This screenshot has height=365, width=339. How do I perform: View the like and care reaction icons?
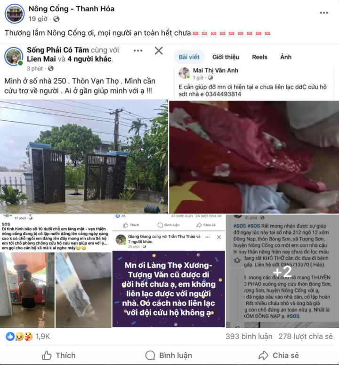click(19, 336)
